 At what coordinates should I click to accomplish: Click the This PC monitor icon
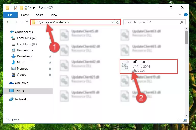click(11, 91)
